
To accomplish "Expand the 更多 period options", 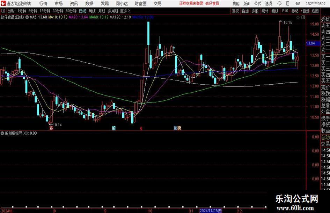I will (125, 11).
